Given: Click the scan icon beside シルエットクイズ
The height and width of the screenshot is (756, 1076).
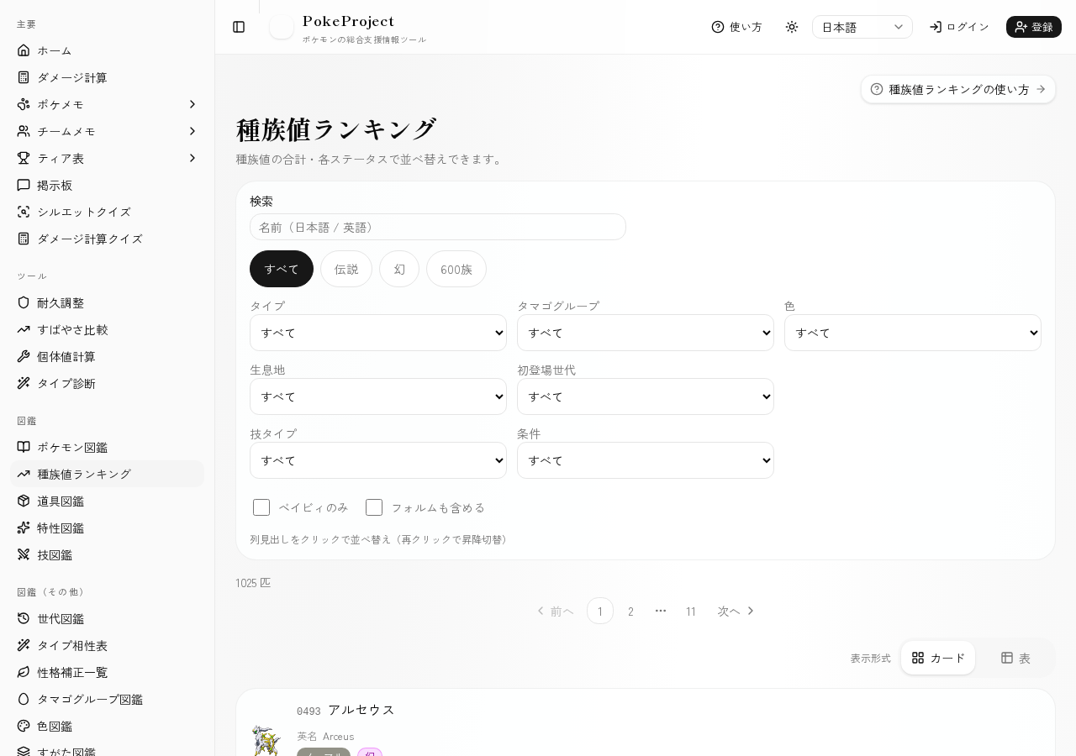Looking at the screenshot, I should coord(24,212).
